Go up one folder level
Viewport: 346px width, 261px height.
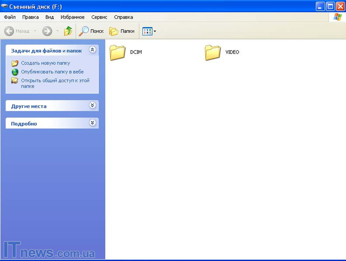(68, 31)
